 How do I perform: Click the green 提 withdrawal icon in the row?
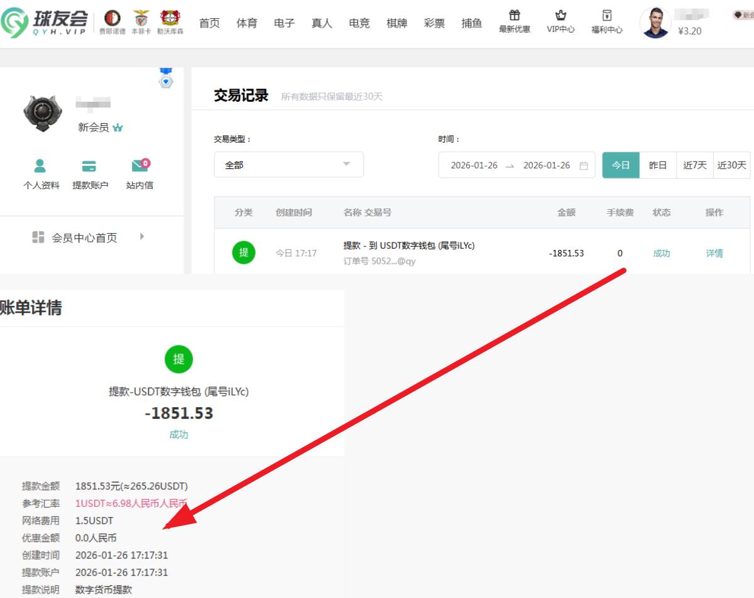click(244, 253)
